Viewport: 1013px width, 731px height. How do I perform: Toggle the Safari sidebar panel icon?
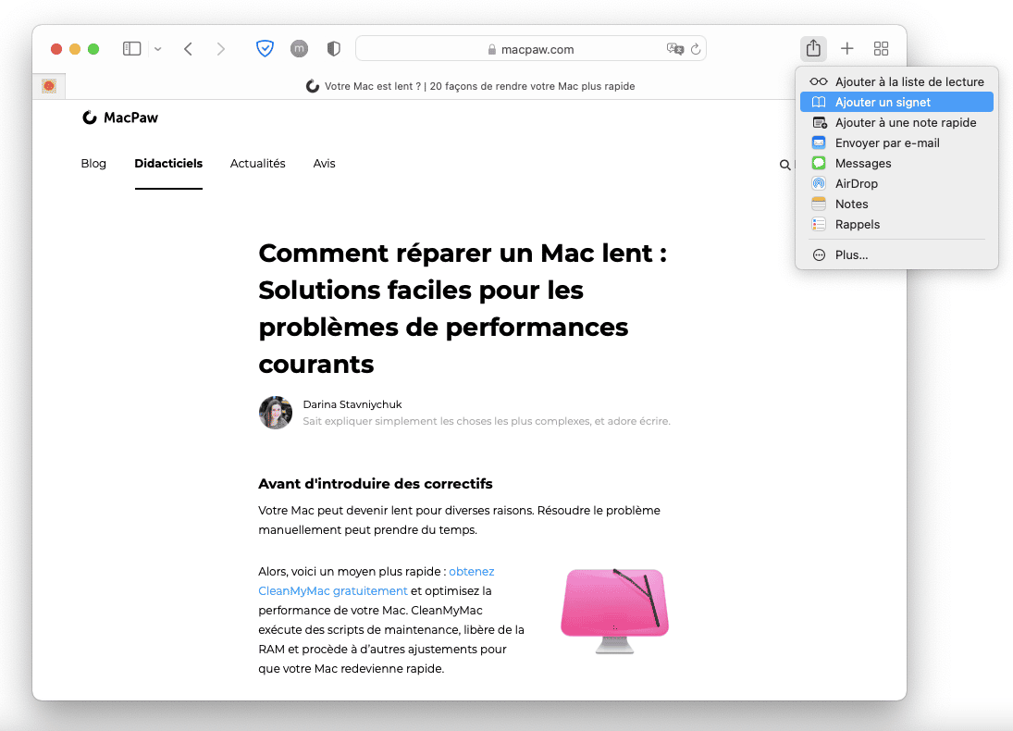pos(131,49)
